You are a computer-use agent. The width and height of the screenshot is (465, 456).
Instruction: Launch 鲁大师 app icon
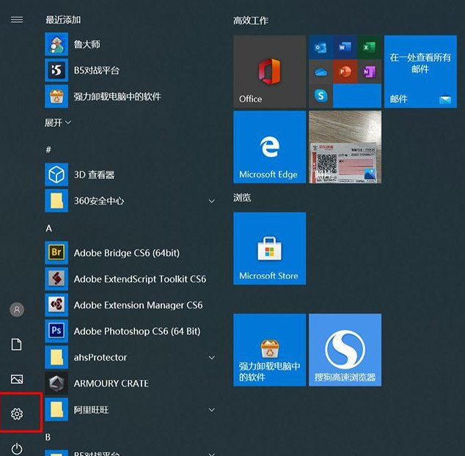coord(56,44)
